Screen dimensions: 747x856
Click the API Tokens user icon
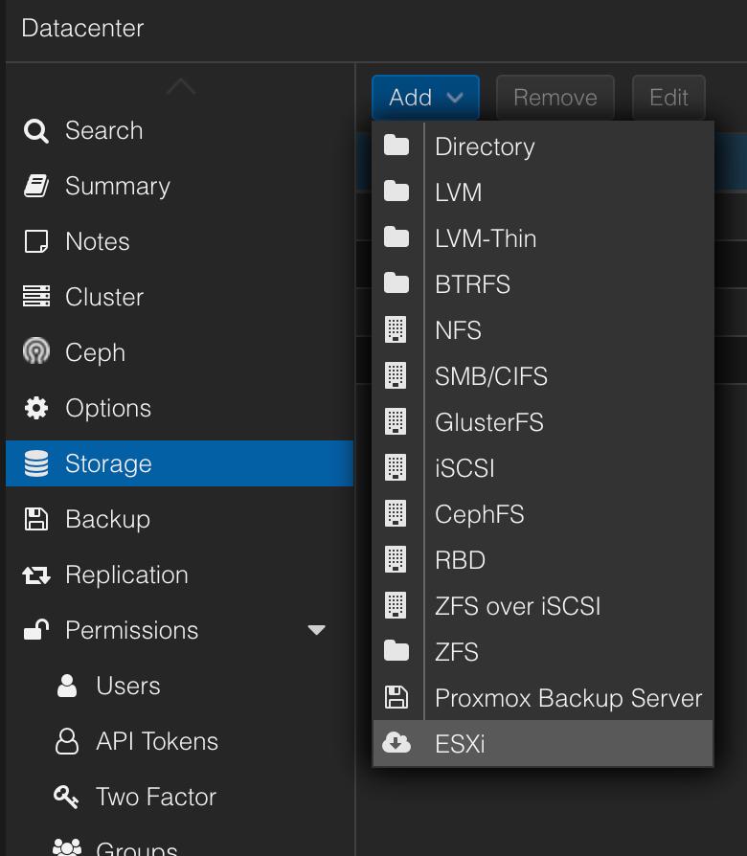coord(67,742)
